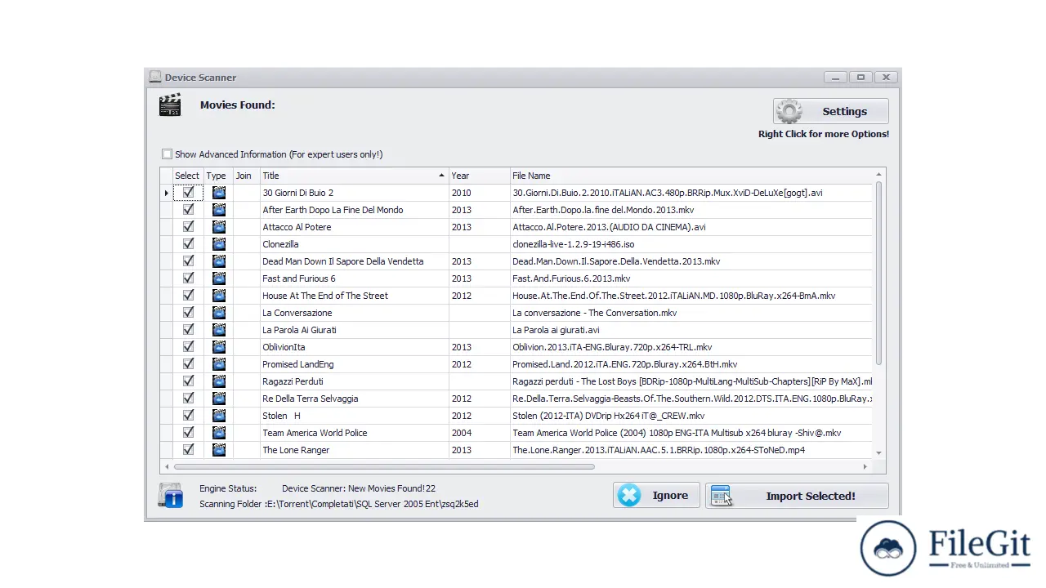Click the horizontal scrollbar left arrow
The image size is (1046, 588).
(x=166, y=467)
